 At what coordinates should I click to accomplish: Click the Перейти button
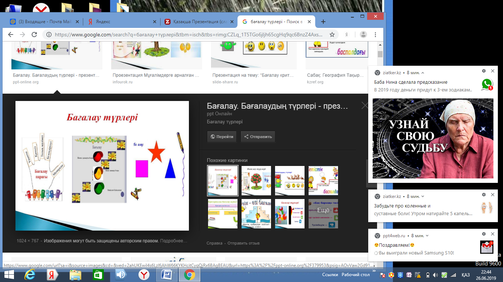pos(222,137)
